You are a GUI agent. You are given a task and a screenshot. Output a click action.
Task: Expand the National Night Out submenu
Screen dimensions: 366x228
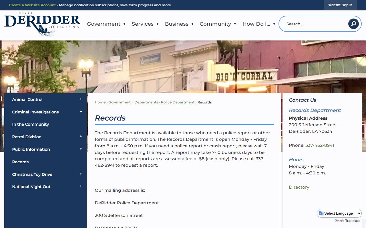click(x=81, y=186)
